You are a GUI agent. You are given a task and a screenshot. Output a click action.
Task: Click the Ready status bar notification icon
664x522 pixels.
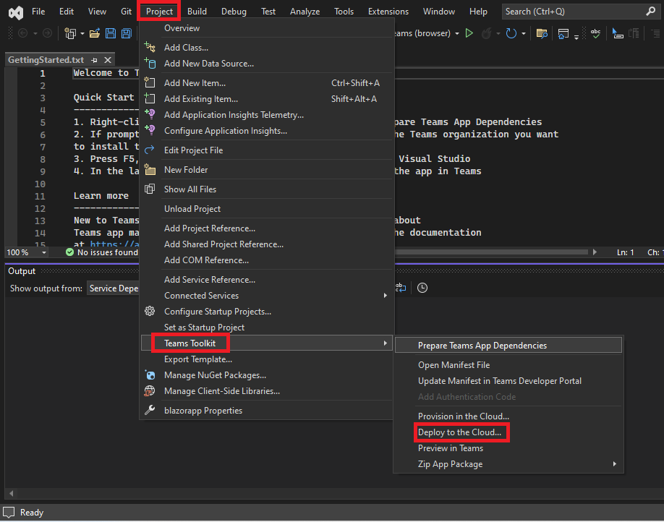point(9,513)
